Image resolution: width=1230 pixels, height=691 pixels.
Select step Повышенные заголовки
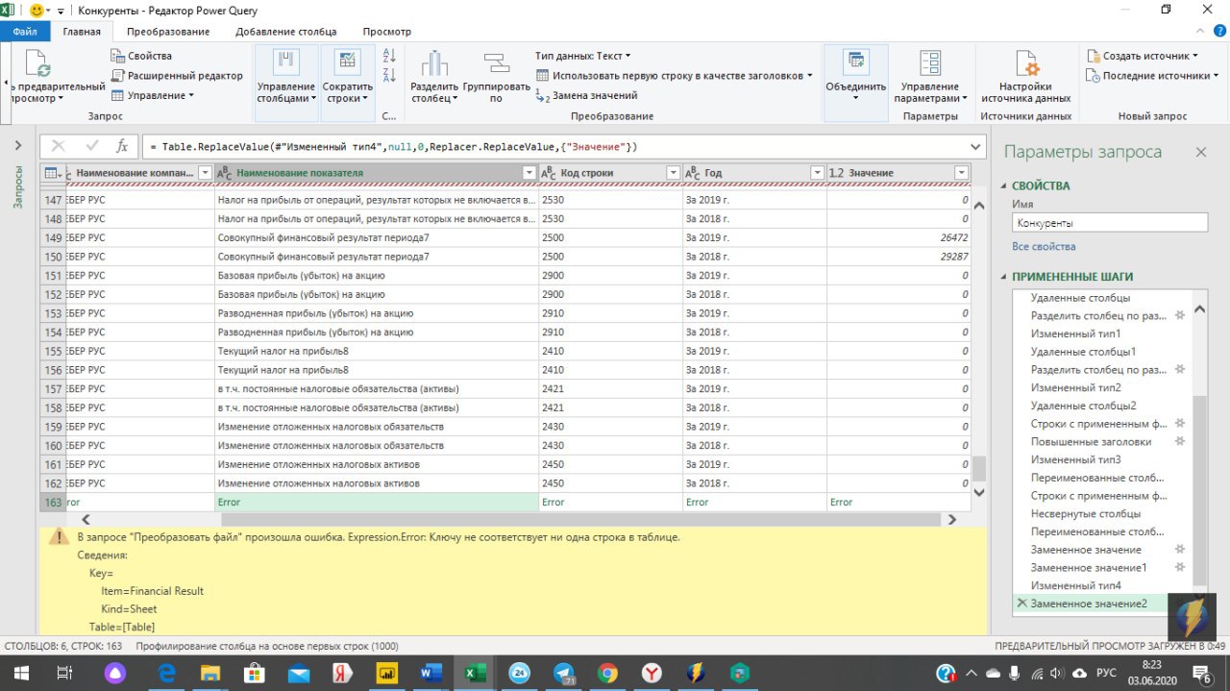(1091, 441)
